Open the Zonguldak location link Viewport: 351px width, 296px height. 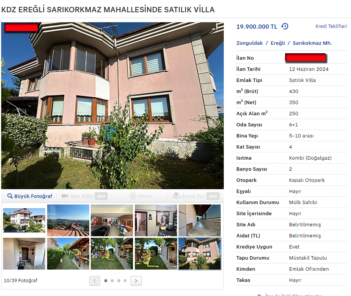(x=249, y=43)
